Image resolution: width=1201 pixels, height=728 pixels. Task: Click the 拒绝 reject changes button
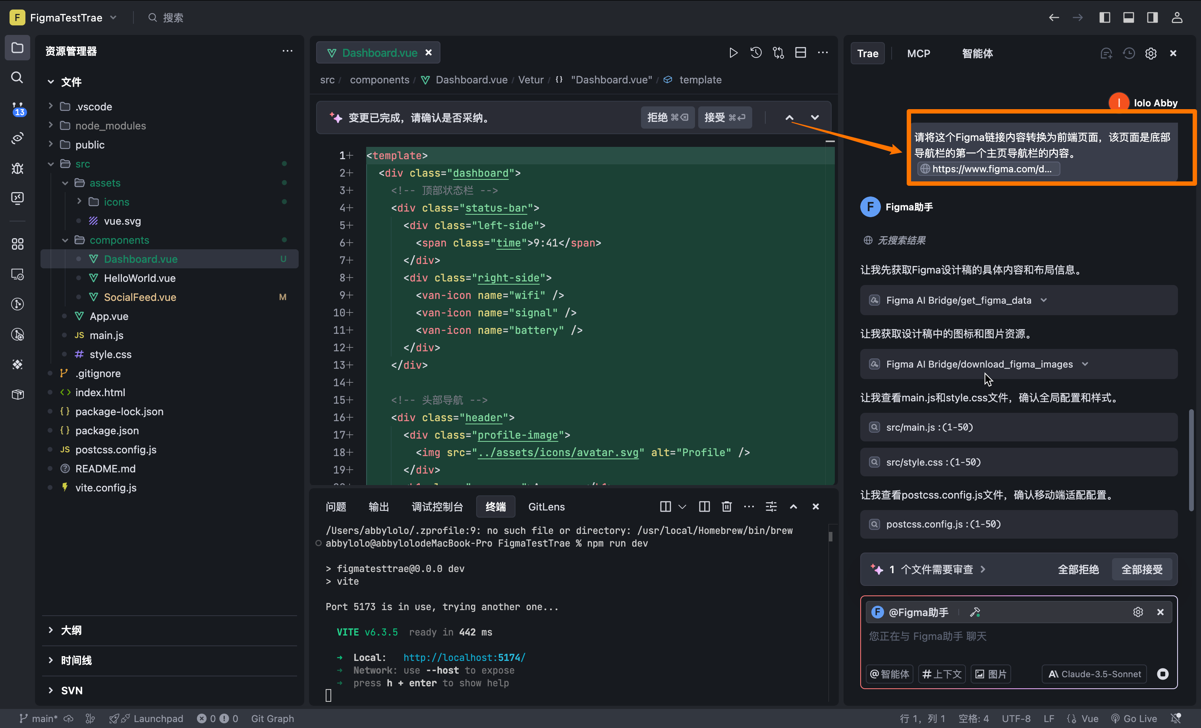coord(667,117)
